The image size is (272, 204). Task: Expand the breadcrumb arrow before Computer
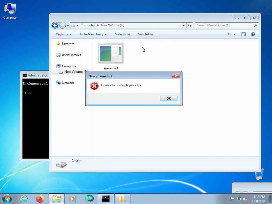click(x=78, y=25)
